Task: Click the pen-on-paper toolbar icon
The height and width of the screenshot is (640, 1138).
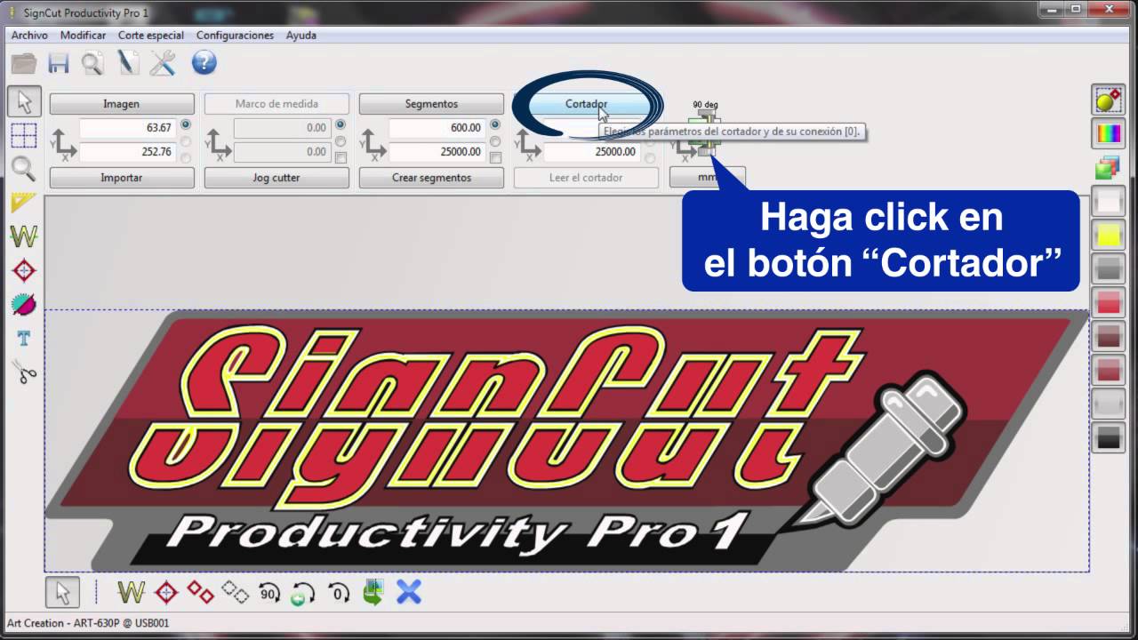Action: click(128, 63)
